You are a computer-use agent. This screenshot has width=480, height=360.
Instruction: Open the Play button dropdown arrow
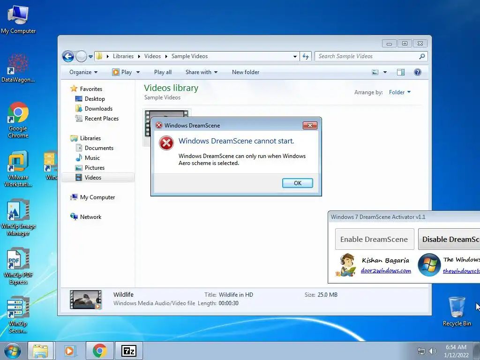[138, 72]
